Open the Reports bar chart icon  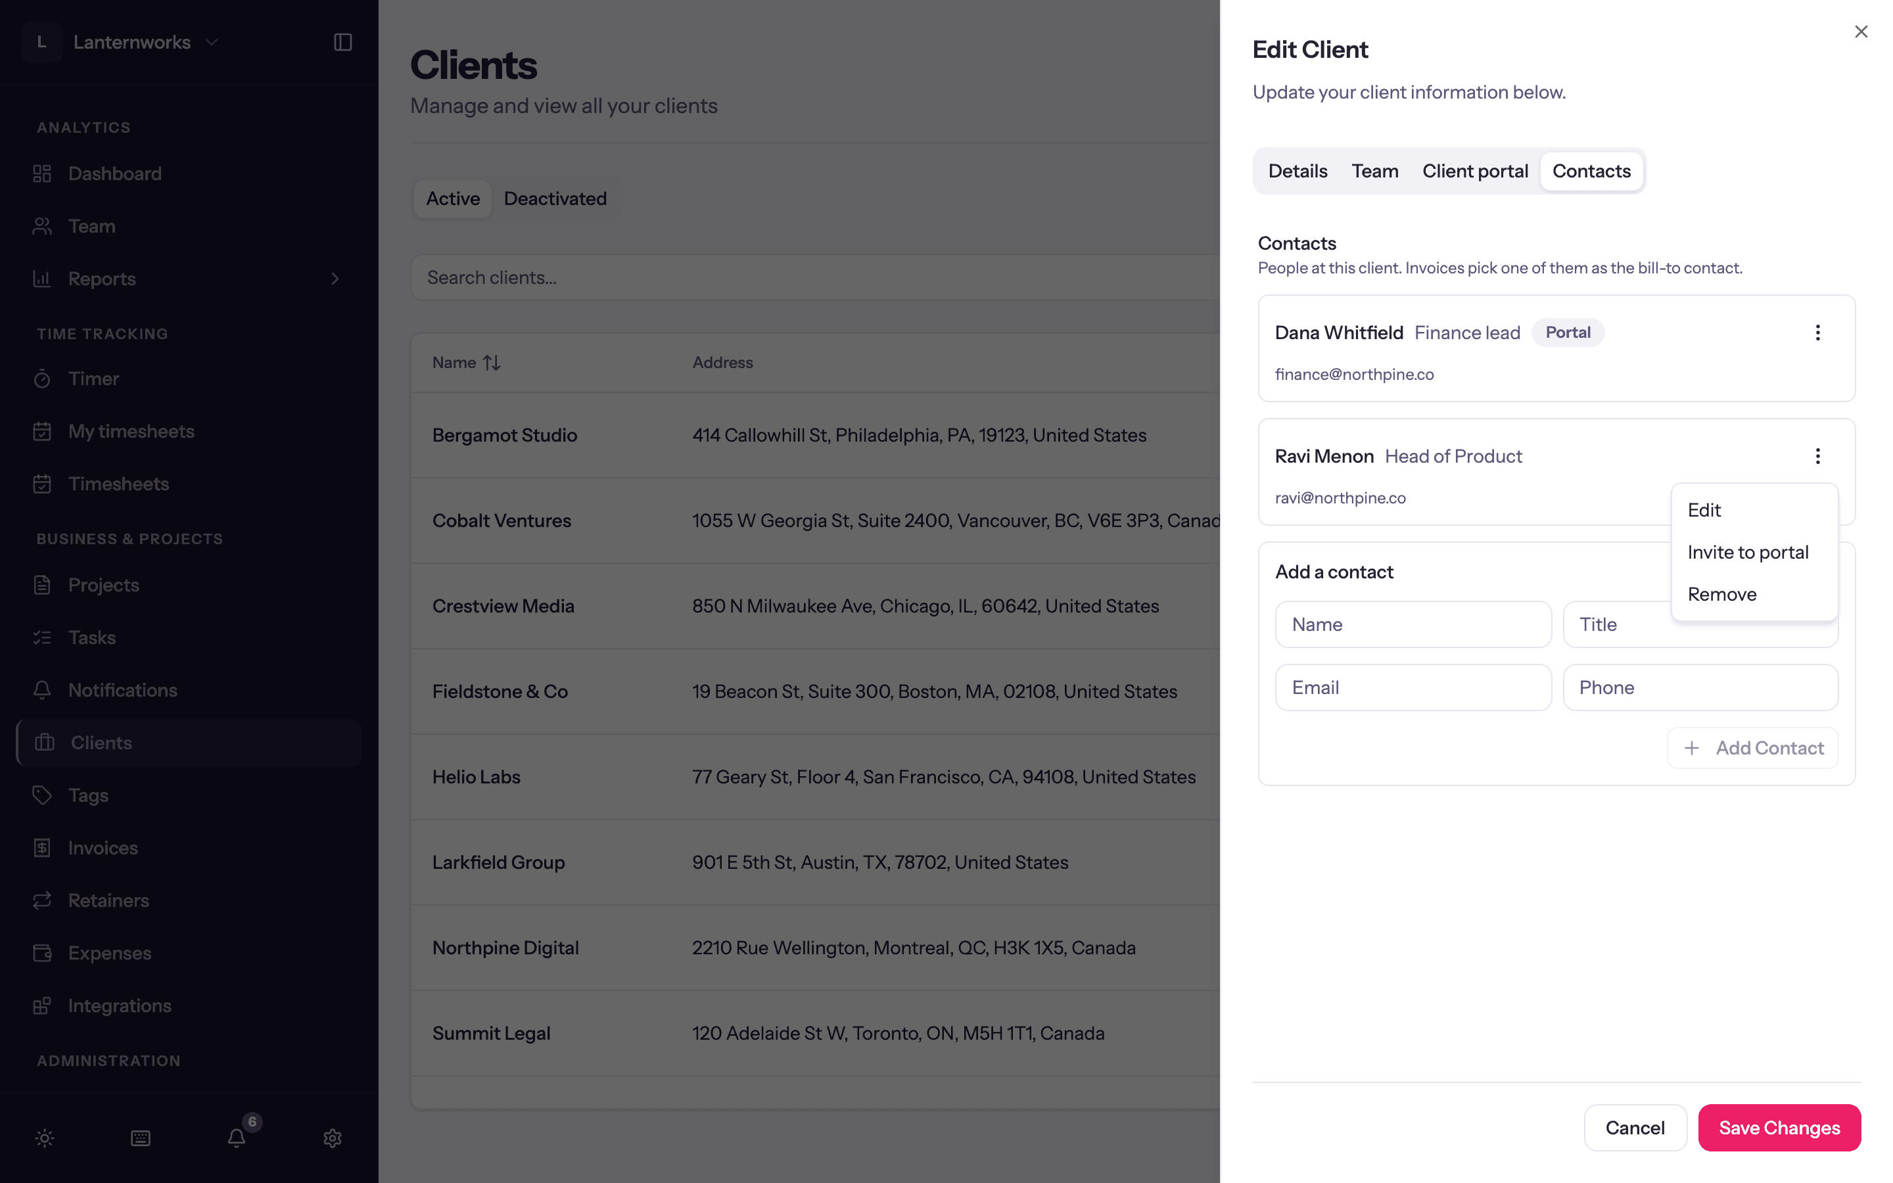[x=42, y=279]
